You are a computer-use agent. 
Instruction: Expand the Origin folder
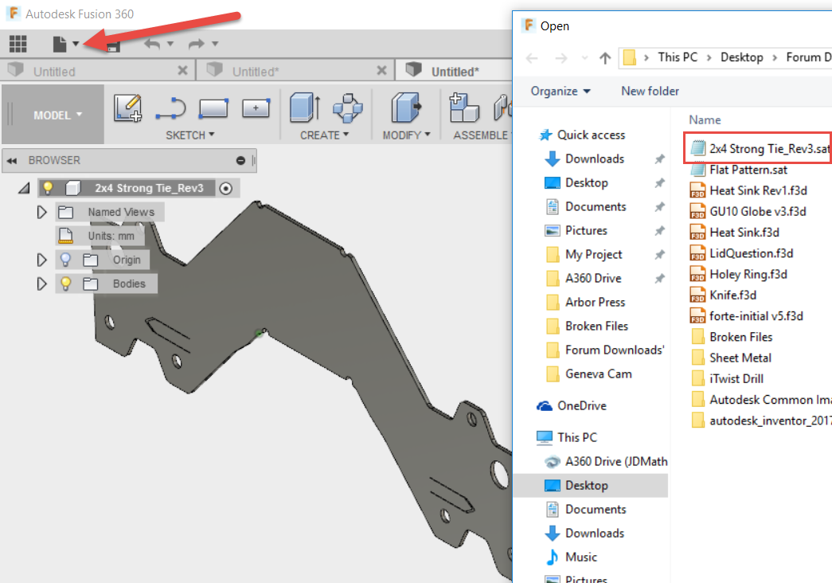(41, 260)
